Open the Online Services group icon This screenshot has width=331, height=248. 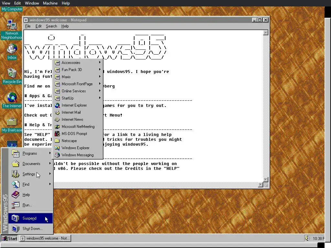tap(57, 91)
